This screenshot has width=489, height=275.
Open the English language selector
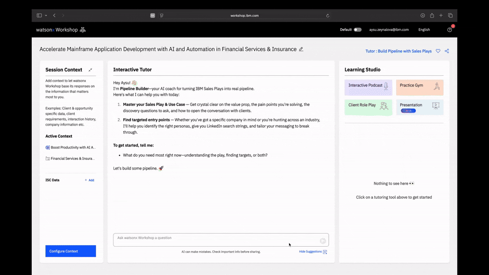tap(424, 30)
